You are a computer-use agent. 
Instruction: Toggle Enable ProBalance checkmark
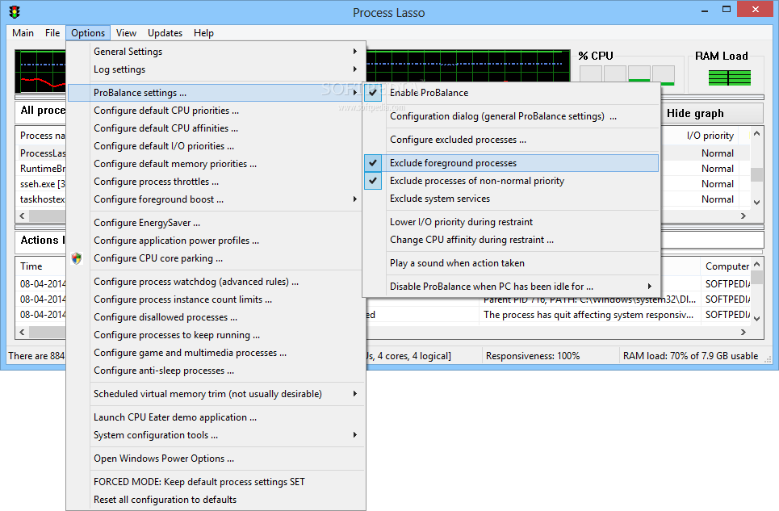[x=373, y=92]
